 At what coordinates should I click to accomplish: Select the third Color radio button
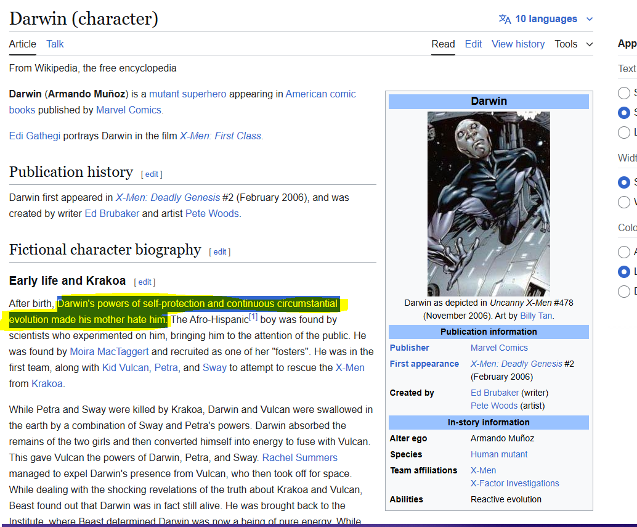623,292
